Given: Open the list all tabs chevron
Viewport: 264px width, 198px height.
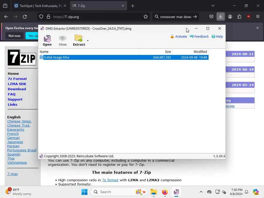Looking at the screenshot, I should pos(213,6).
